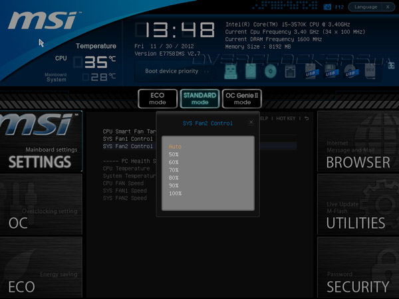
Task: Open the BROWSER panel
Action: (x=358, y=142)
